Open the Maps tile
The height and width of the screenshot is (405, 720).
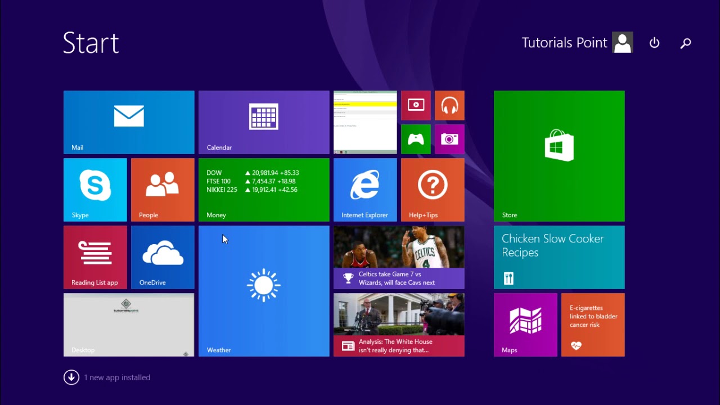point(525,325)
